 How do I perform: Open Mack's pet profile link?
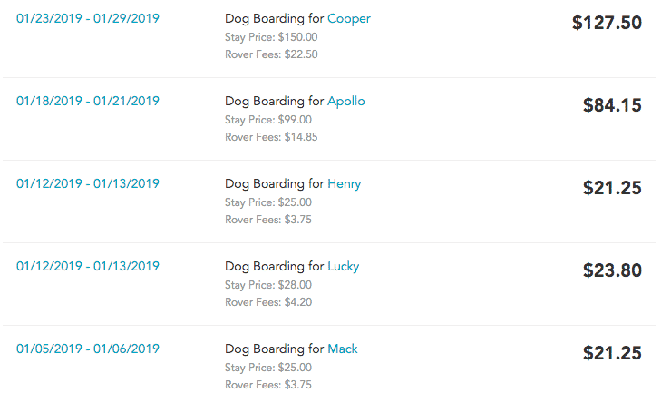(343, 349)
